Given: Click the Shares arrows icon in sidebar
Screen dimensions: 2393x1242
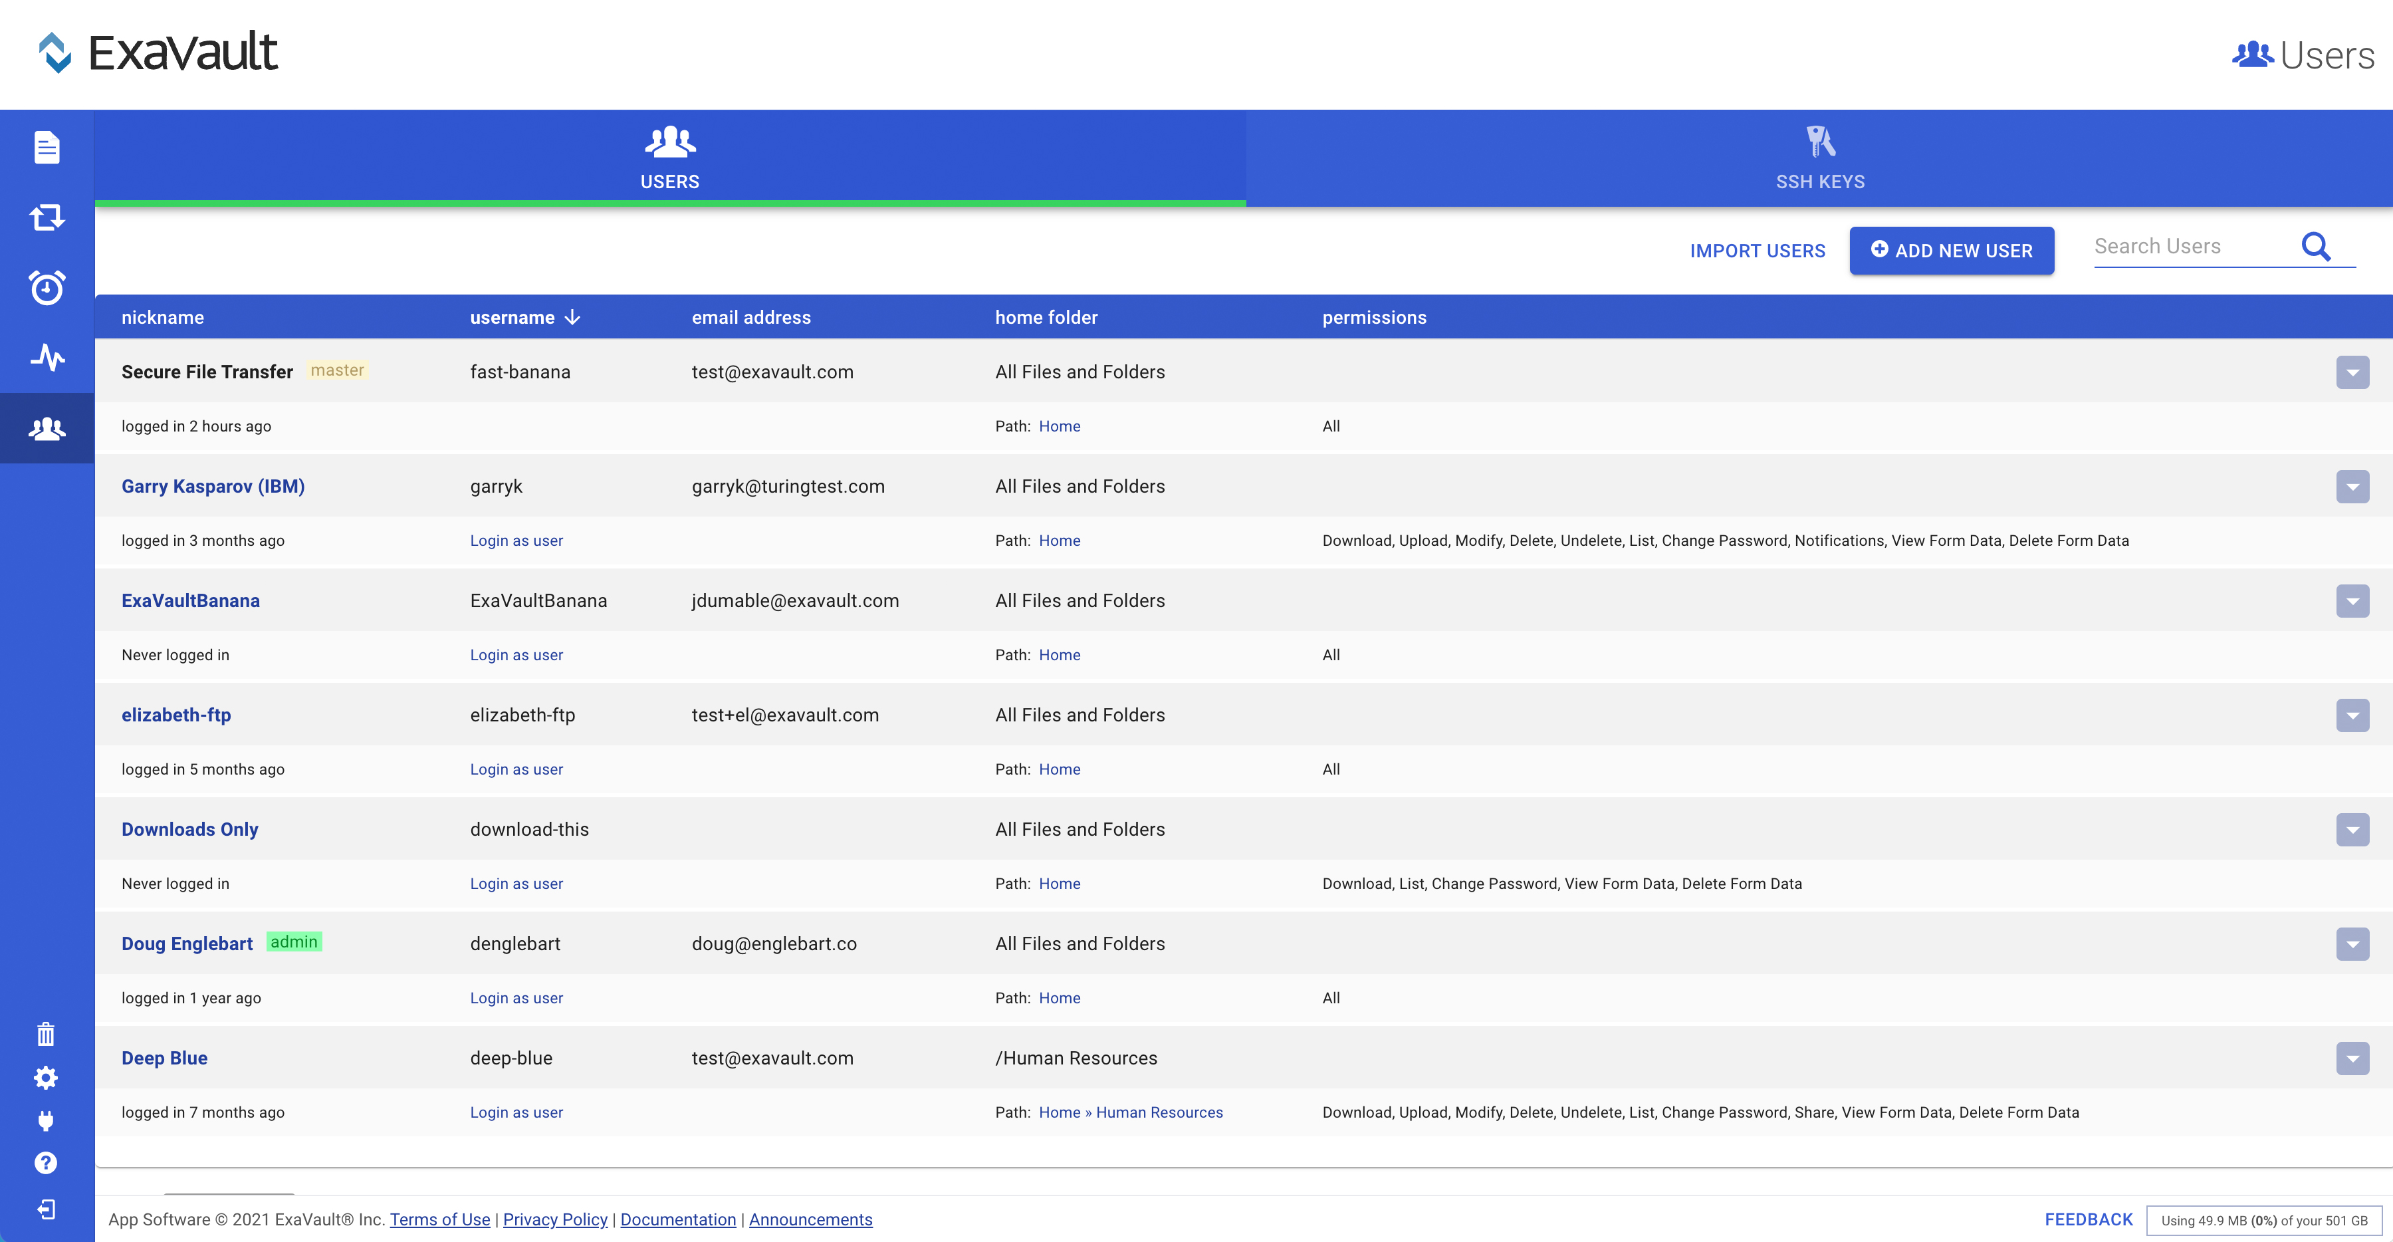Looking at the screenshot, I should tap(47, 217).
